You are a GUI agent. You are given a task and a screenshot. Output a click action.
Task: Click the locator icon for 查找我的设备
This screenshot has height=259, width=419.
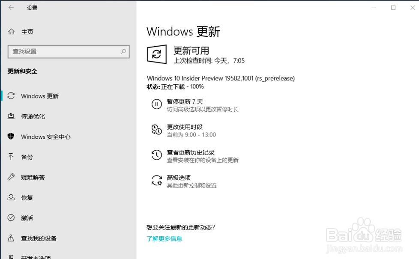11,238
